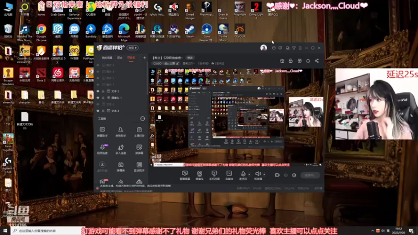Open the 歌词助手 tool icon
The width and height of the screenshot is (418, 235).
(139, 167)
